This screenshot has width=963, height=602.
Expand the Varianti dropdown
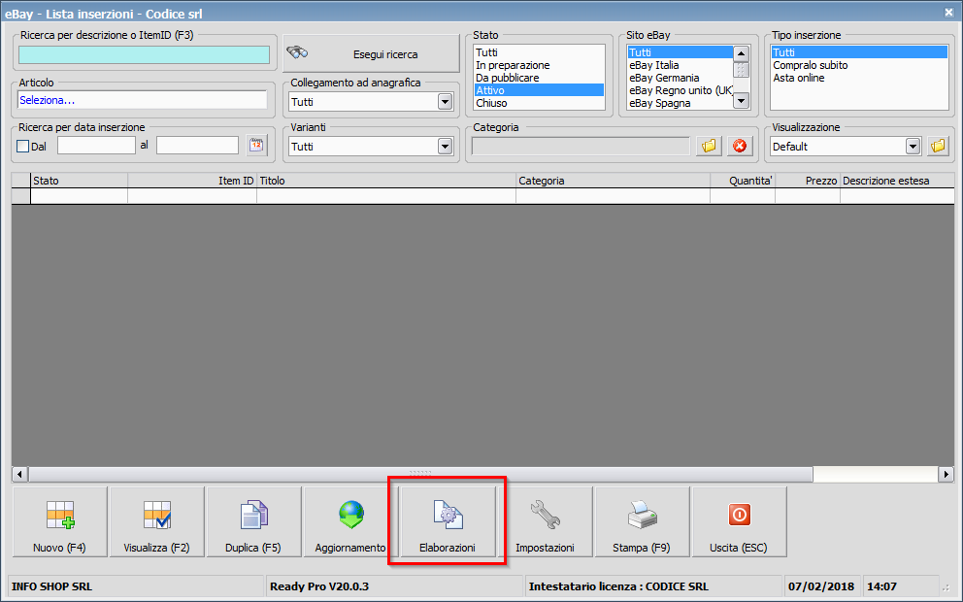(x=446, y=147)
